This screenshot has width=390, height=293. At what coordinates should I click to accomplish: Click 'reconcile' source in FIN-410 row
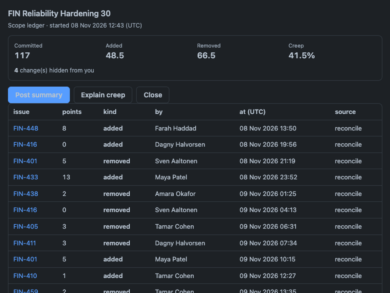coord(348,276)
